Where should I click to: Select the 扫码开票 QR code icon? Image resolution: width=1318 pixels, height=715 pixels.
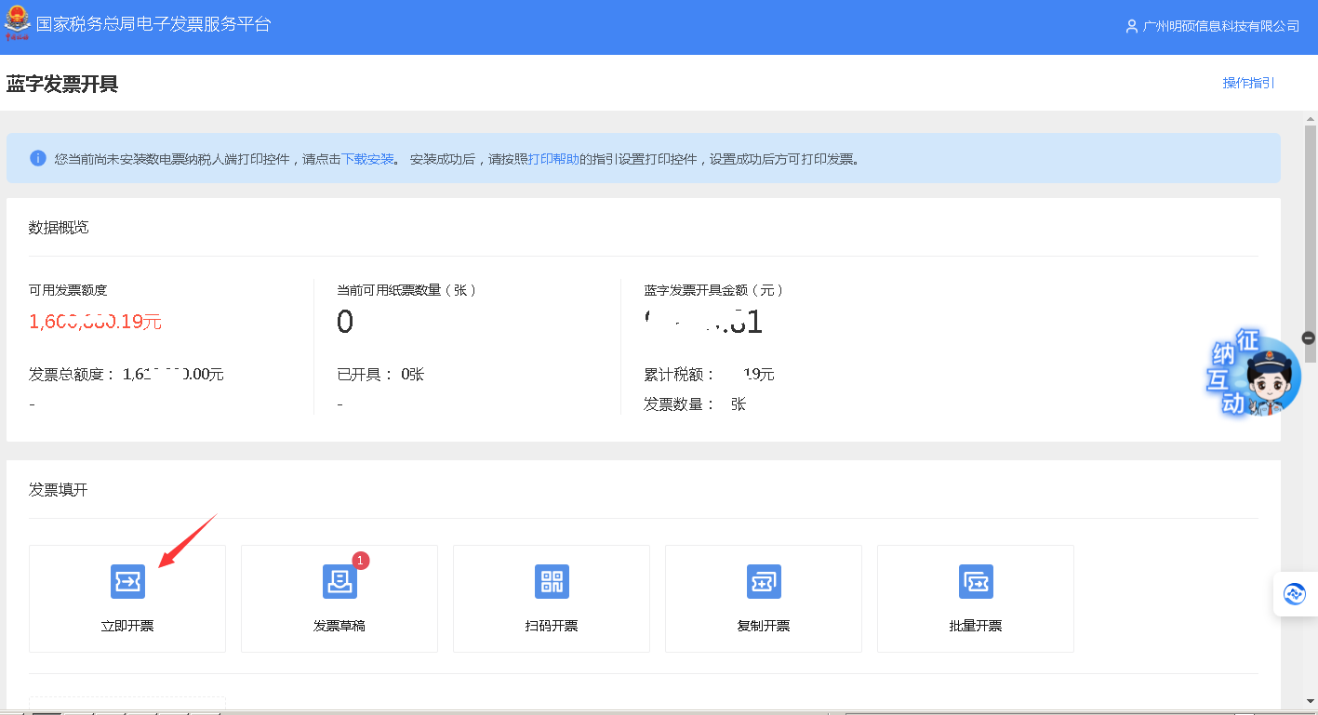tap(552, 581)
